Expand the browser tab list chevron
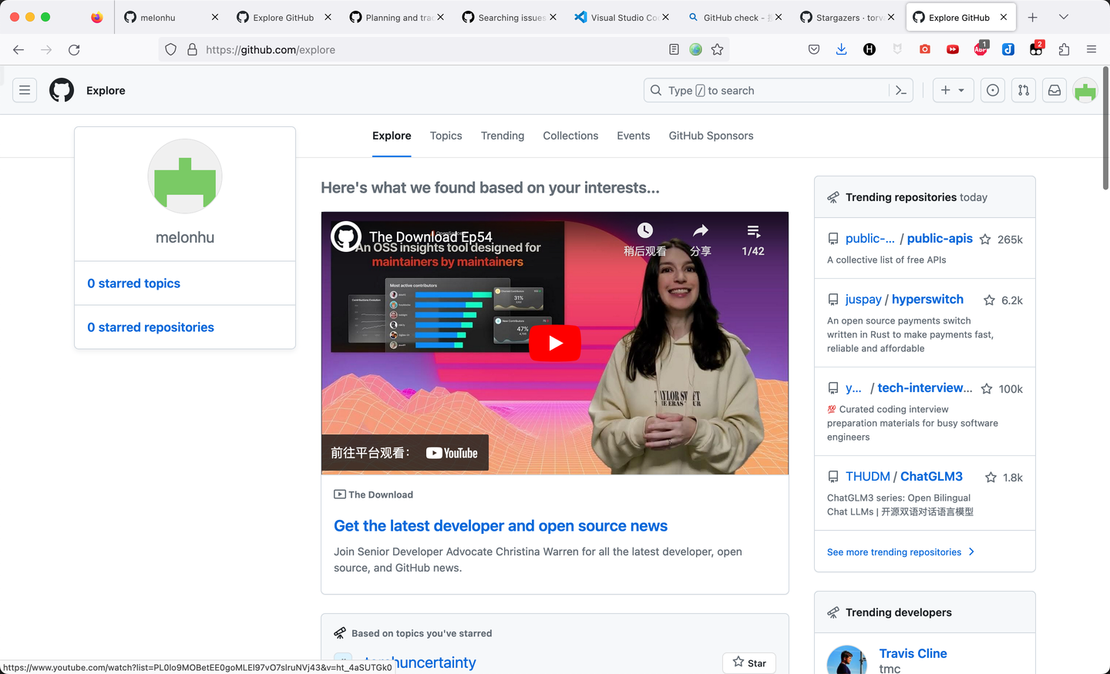The image size is (1110, 674). 1064,17
